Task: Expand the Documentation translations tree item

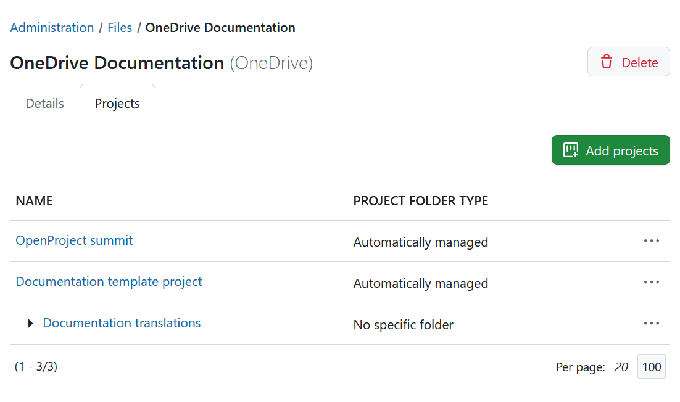Action: (30, 323)
